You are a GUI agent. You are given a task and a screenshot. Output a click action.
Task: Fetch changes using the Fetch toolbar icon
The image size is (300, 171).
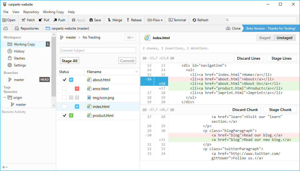coord(28,20)
